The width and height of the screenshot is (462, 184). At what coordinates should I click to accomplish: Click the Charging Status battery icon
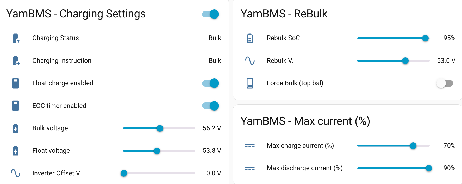pos(16,38)
